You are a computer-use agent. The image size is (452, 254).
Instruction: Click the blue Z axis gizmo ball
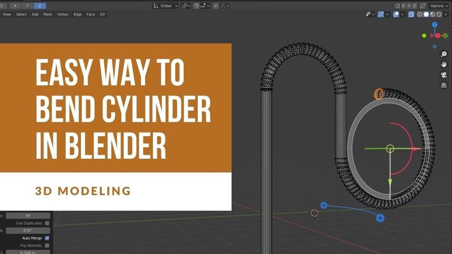point(434,25)
